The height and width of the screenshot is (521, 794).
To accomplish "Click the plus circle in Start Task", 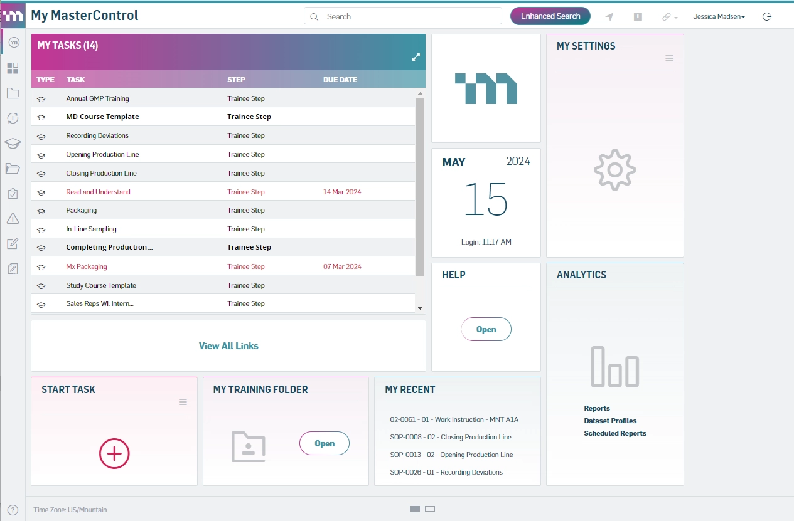I will pyautogui.click(x=114, y=453).
